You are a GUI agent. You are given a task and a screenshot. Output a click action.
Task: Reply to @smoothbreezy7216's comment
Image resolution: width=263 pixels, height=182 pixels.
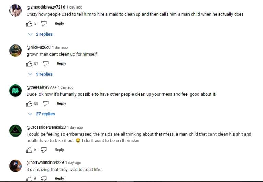pos(59,24)
